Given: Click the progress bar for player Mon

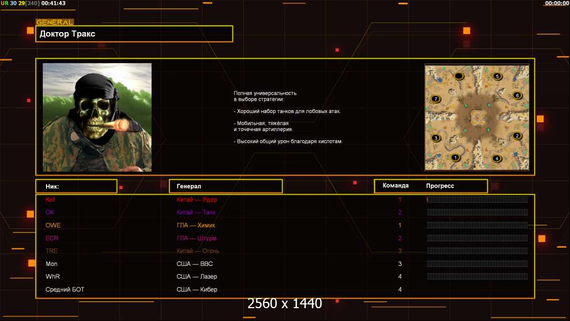Looking at the screenshot, I should (477, 264).
